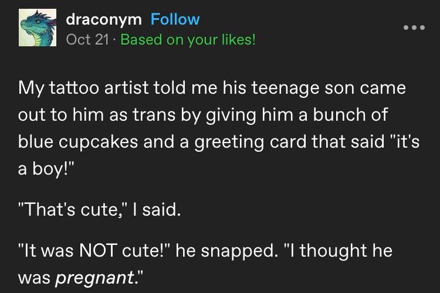Click the word "trans" in the post

click(154, 115)
